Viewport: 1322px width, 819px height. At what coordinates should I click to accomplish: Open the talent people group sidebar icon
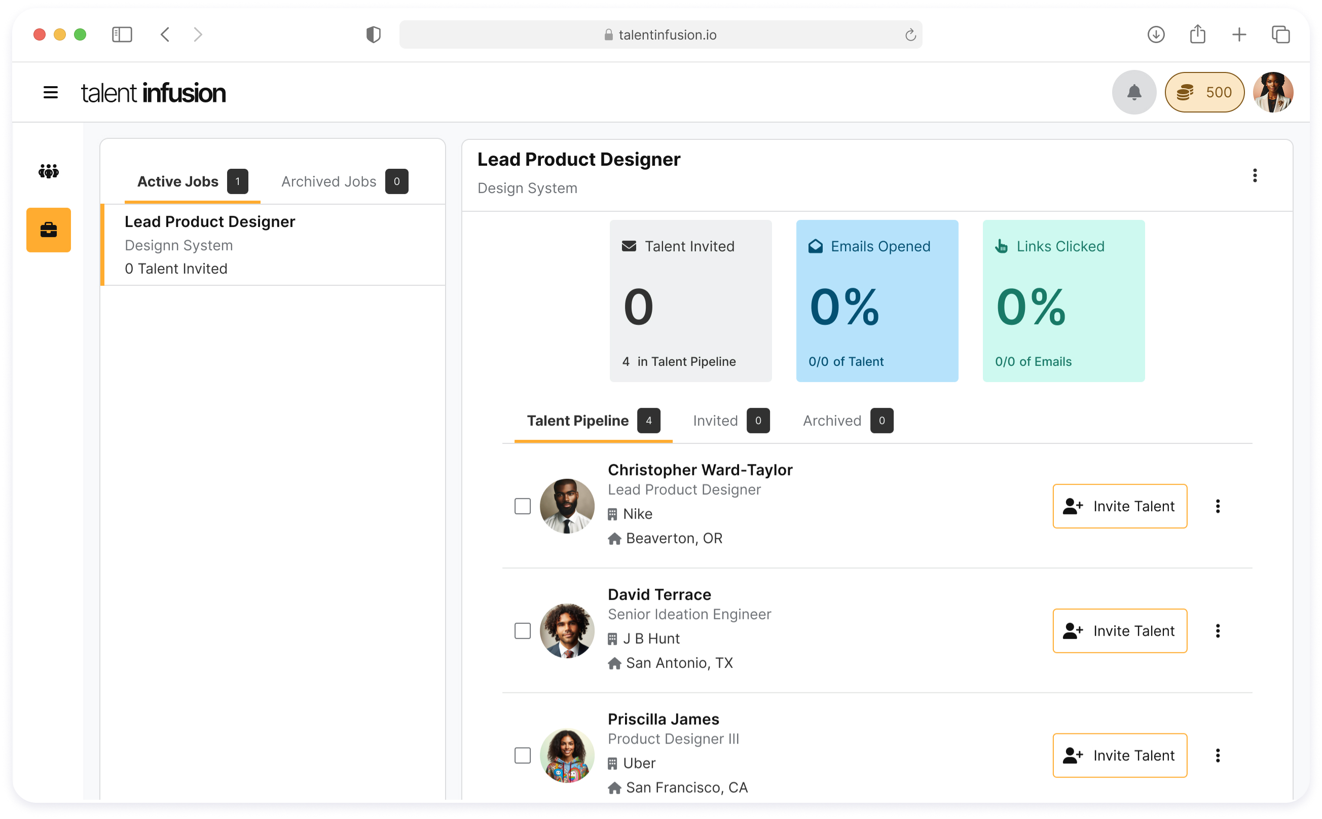48,172
